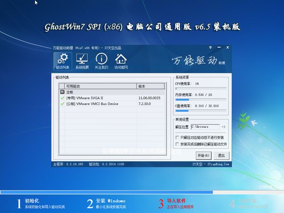This screenshot has height=213, width=284.
Task: Click the 版本 column header
Action: tap(151, 86)
